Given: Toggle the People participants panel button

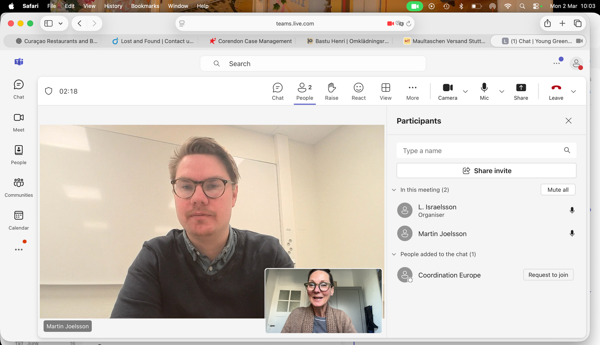Looking at the screenshot, I should (x=305, y=91).
